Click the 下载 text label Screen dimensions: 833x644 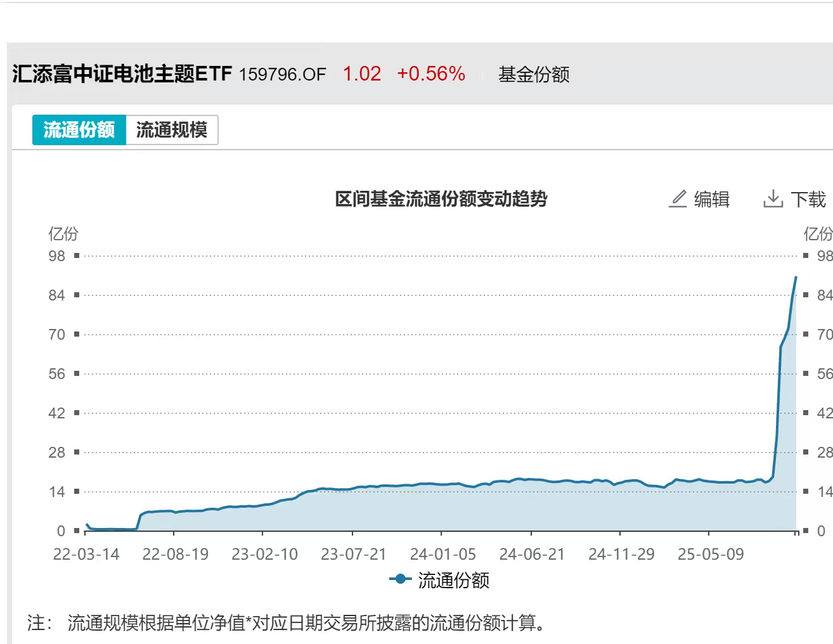tap(808, 200)
